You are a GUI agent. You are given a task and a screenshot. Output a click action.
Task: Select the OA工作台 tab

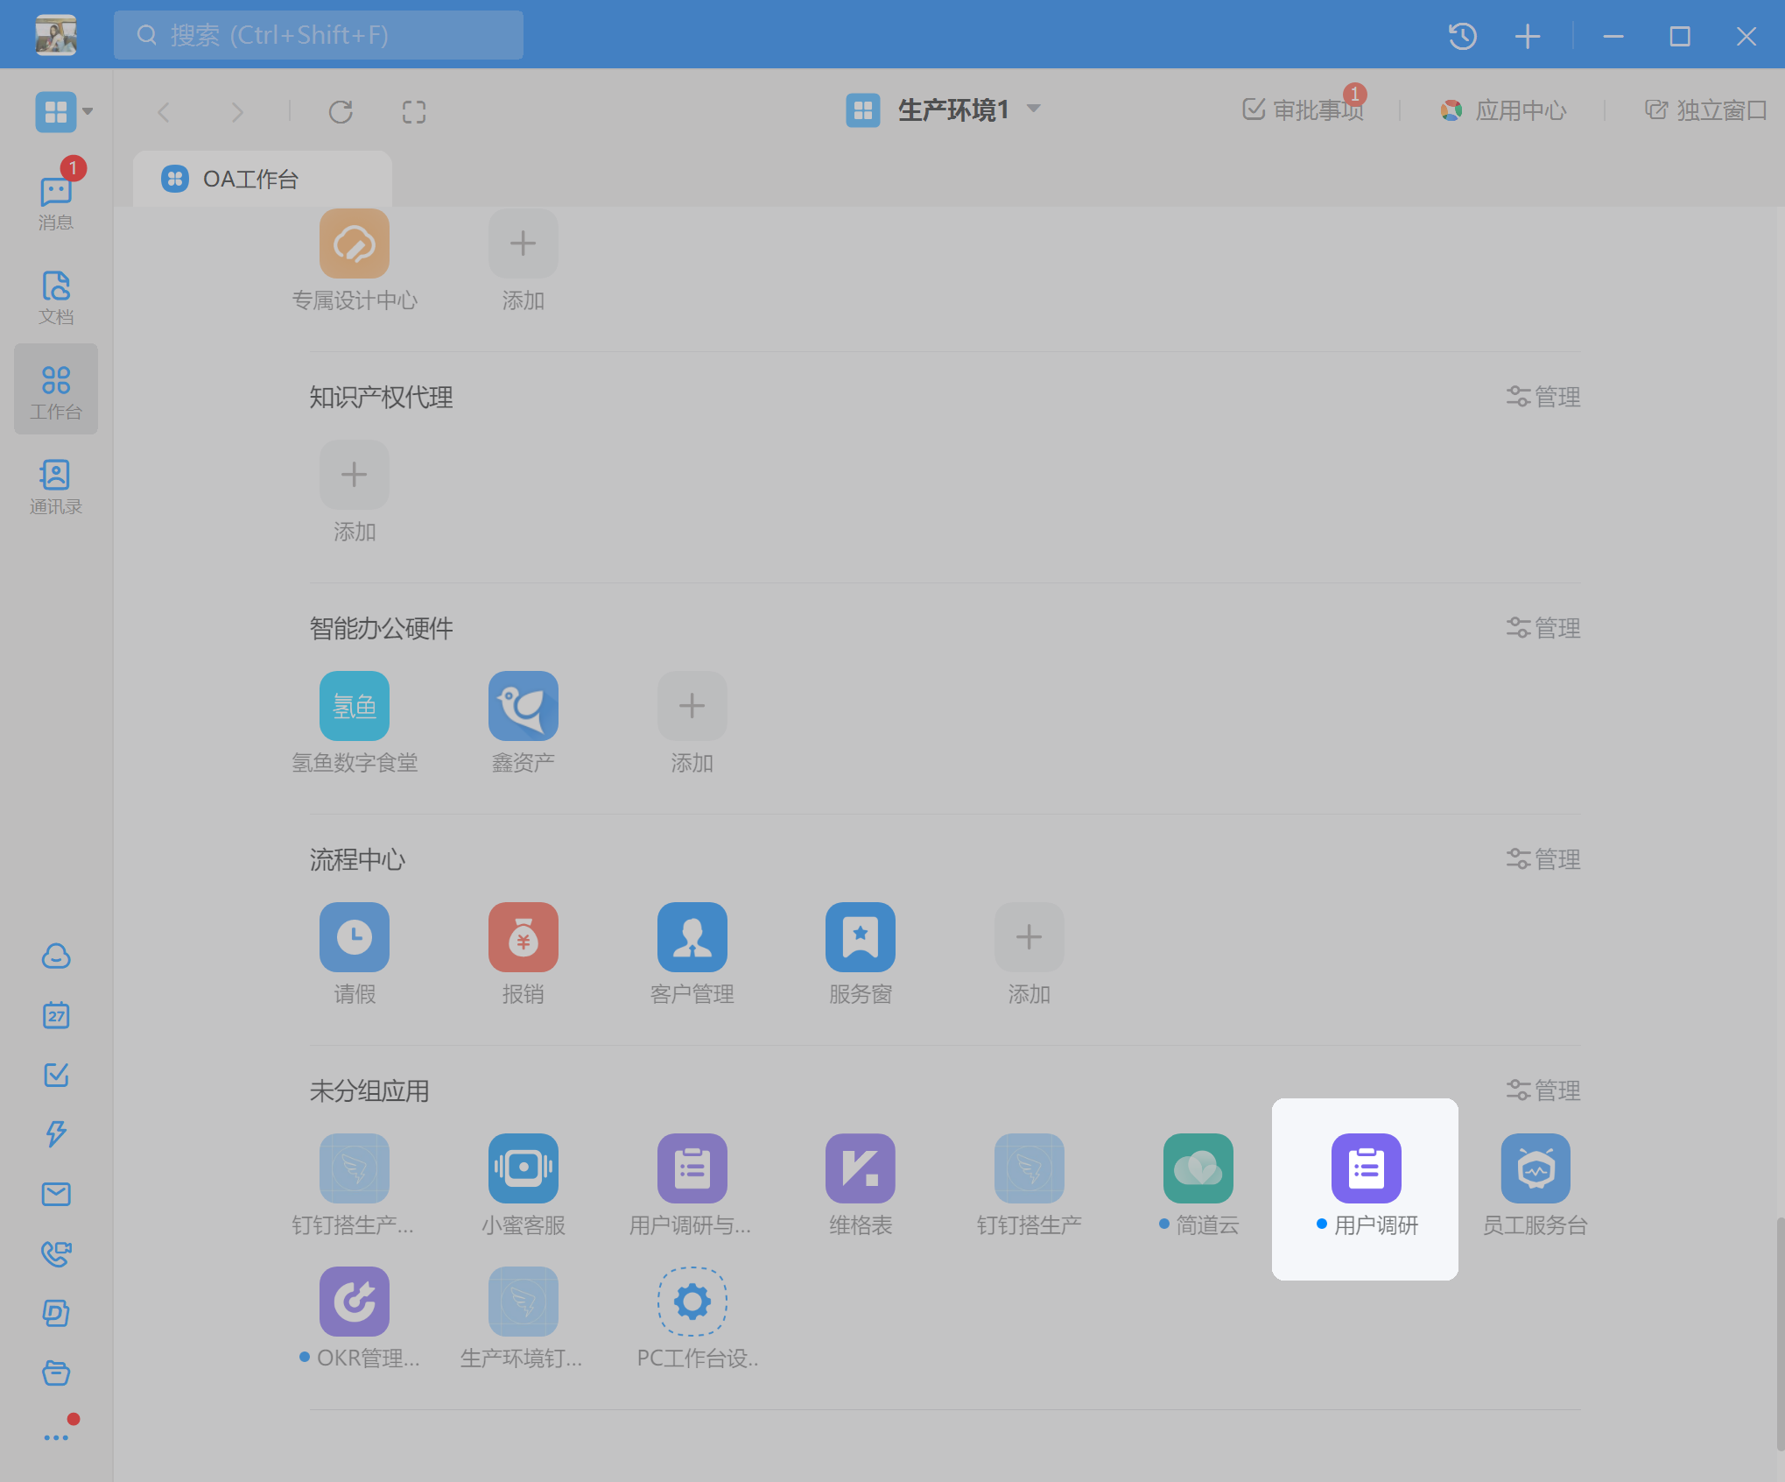tap(250, 180)
